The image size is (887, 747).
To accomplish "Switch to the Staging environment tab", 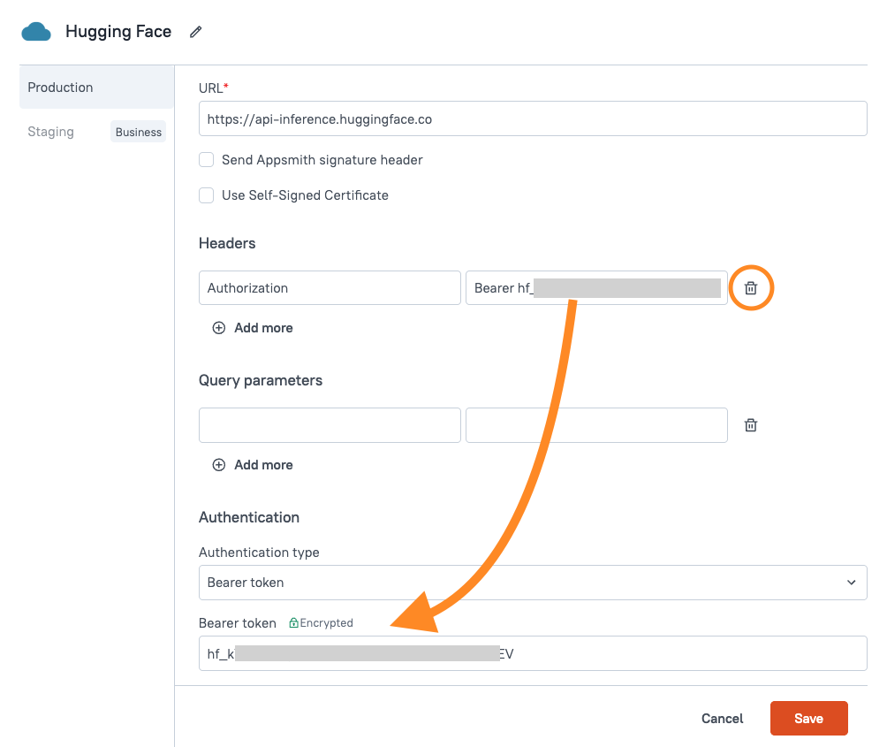I will pos(51,132).
